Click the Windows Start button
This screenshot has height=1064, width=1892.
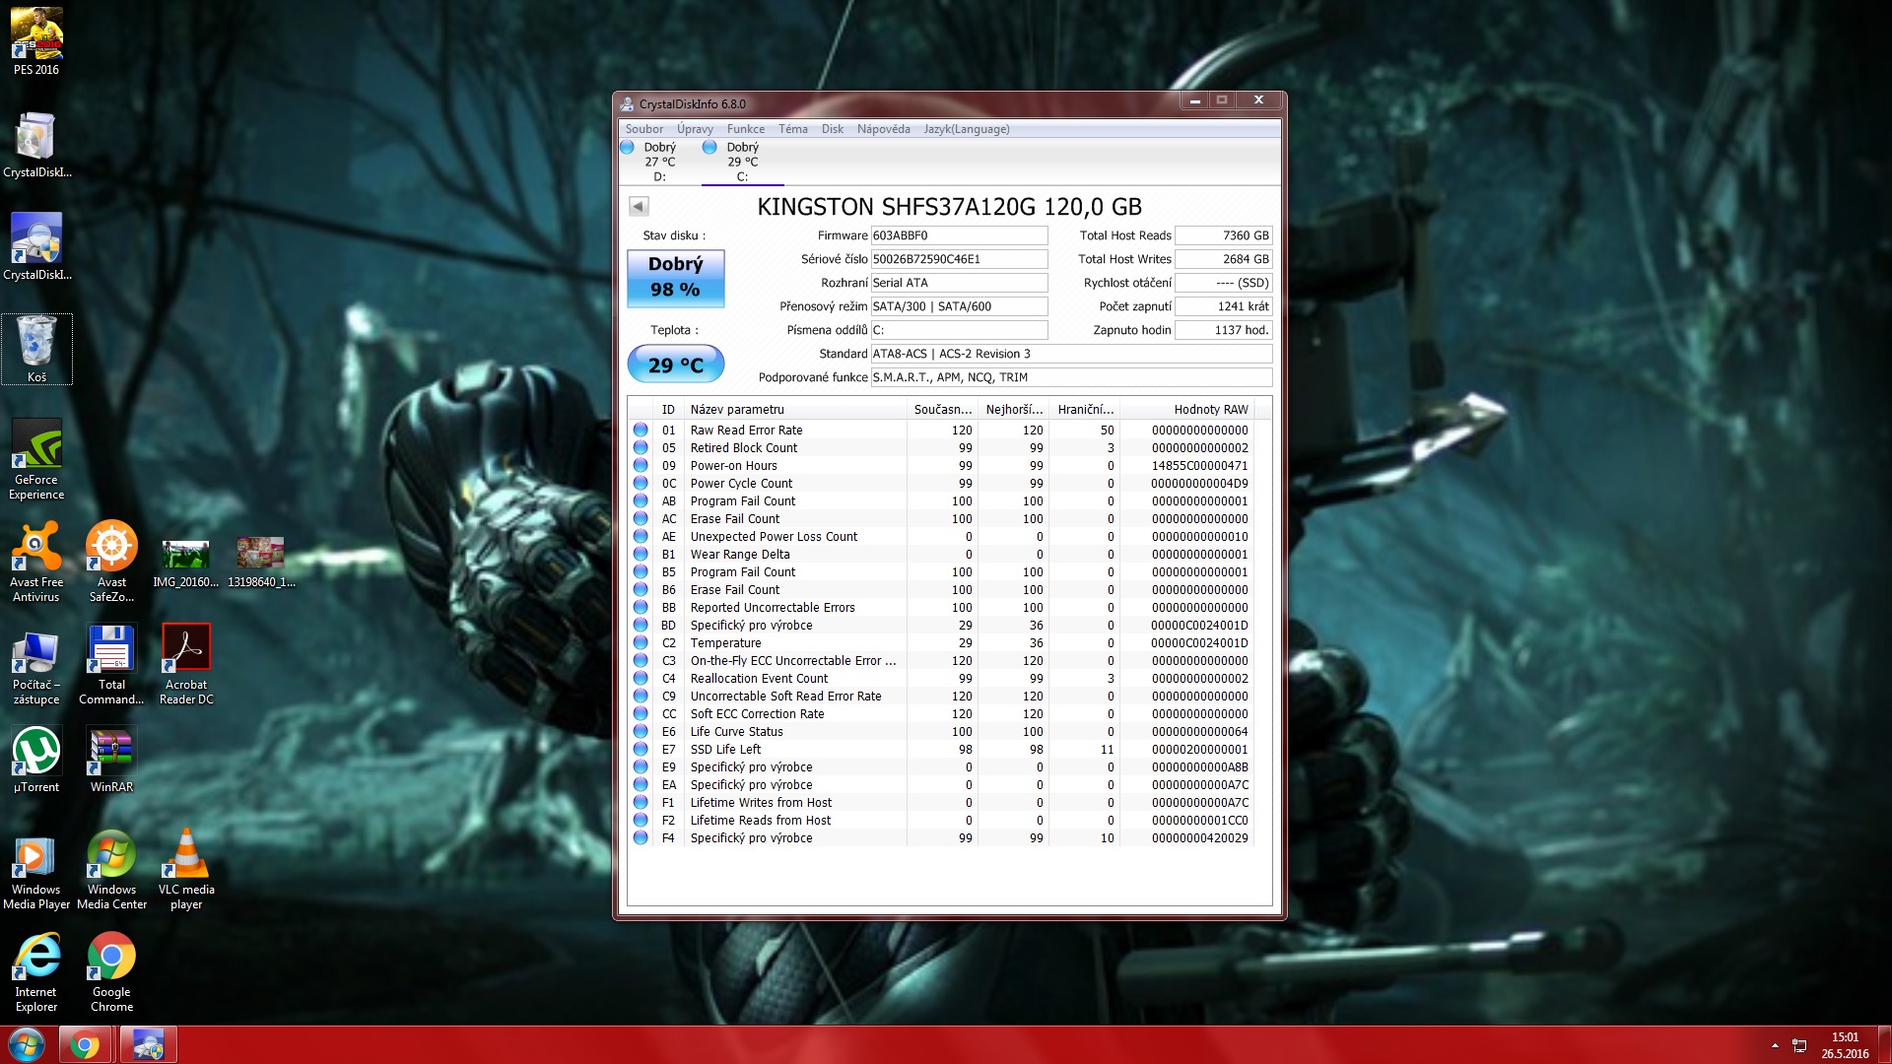coord(27,1044)
